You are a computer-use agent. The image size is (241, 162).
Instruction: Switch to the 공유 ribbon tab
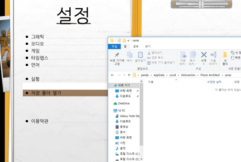coord(136,46)
